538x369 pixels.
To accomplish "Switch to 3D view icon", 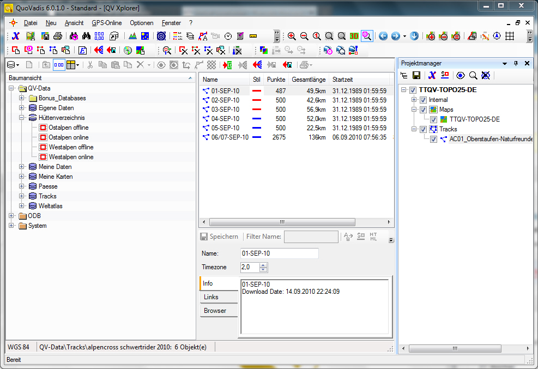I will [x=354, y=36].
